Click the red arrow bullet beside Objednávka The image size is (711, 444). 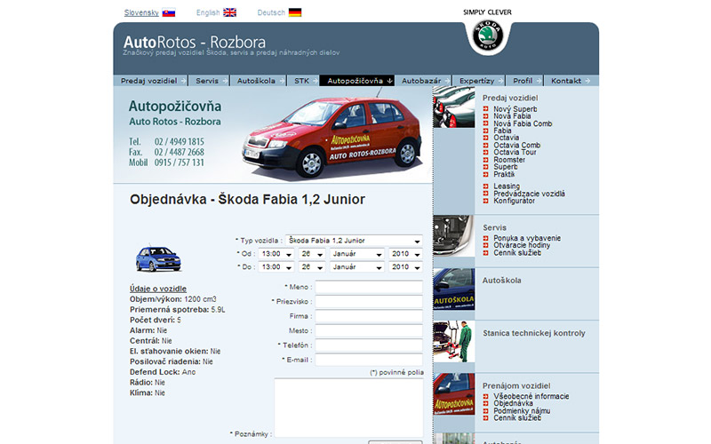click(x=485, y=403)
